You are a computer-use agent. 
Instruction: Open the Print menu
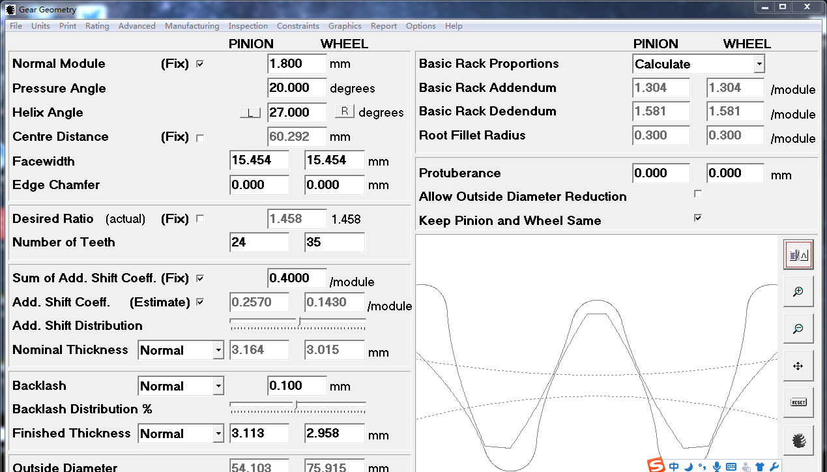coord(68,26)
